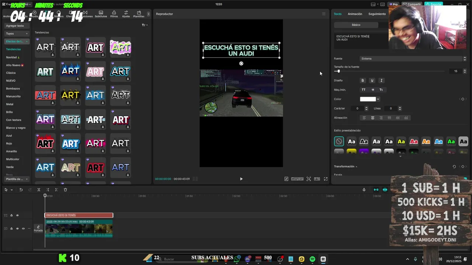Open CapCut icon in the taskbar
This screenshot has height=265, width=472.
(323, 259)
